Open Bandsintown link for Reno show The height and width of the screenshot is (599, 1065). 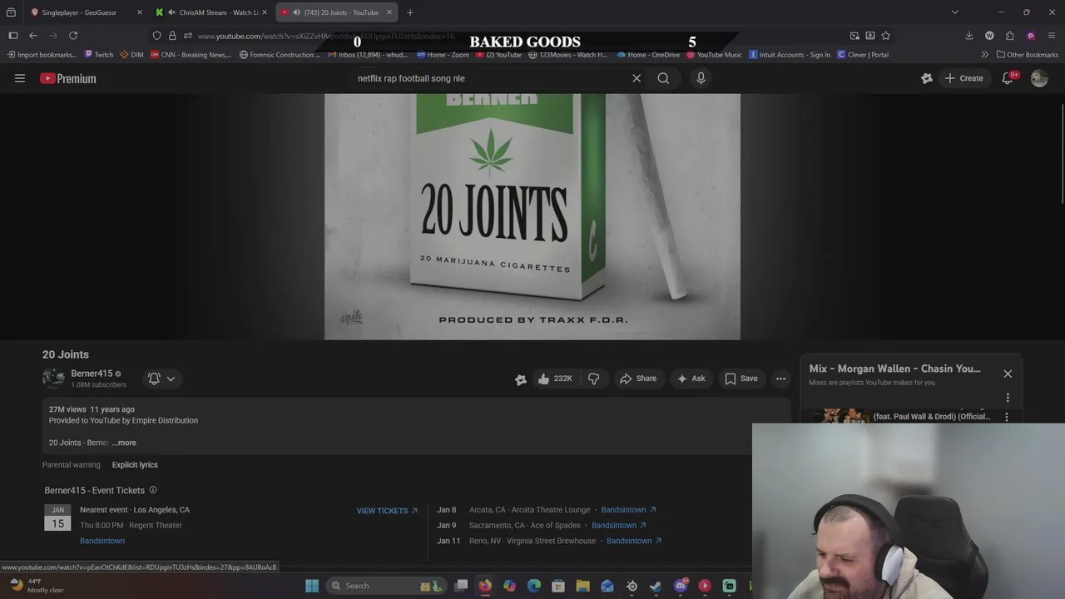(634, 541)
